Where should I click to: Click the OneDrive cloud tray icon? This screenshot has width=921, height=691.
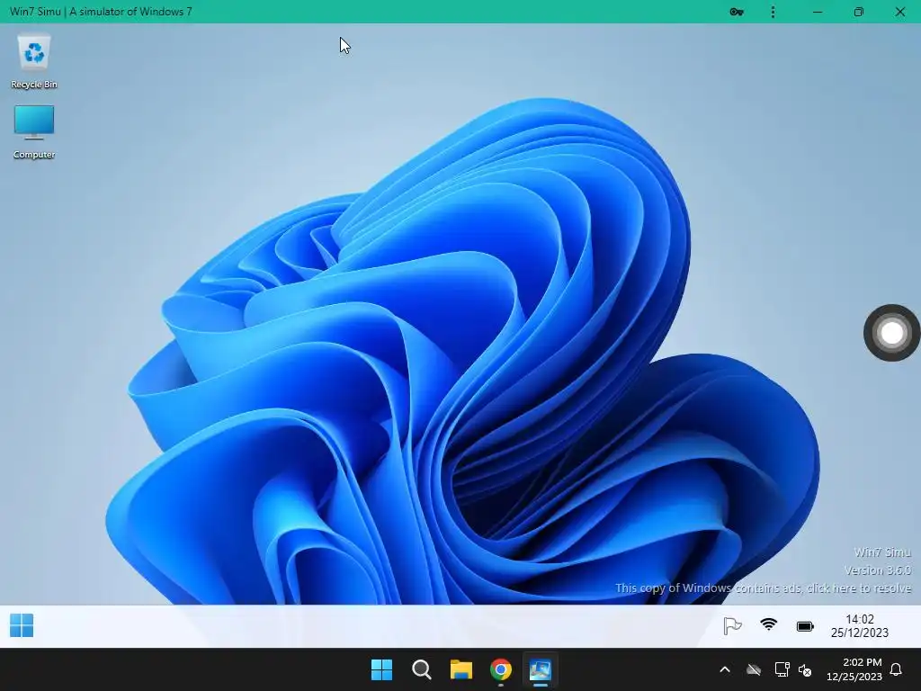(754, 669)
